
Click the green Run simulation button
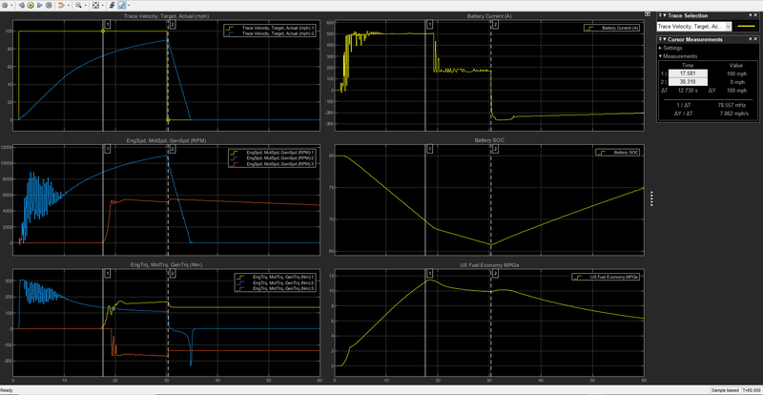pos(30,5)
